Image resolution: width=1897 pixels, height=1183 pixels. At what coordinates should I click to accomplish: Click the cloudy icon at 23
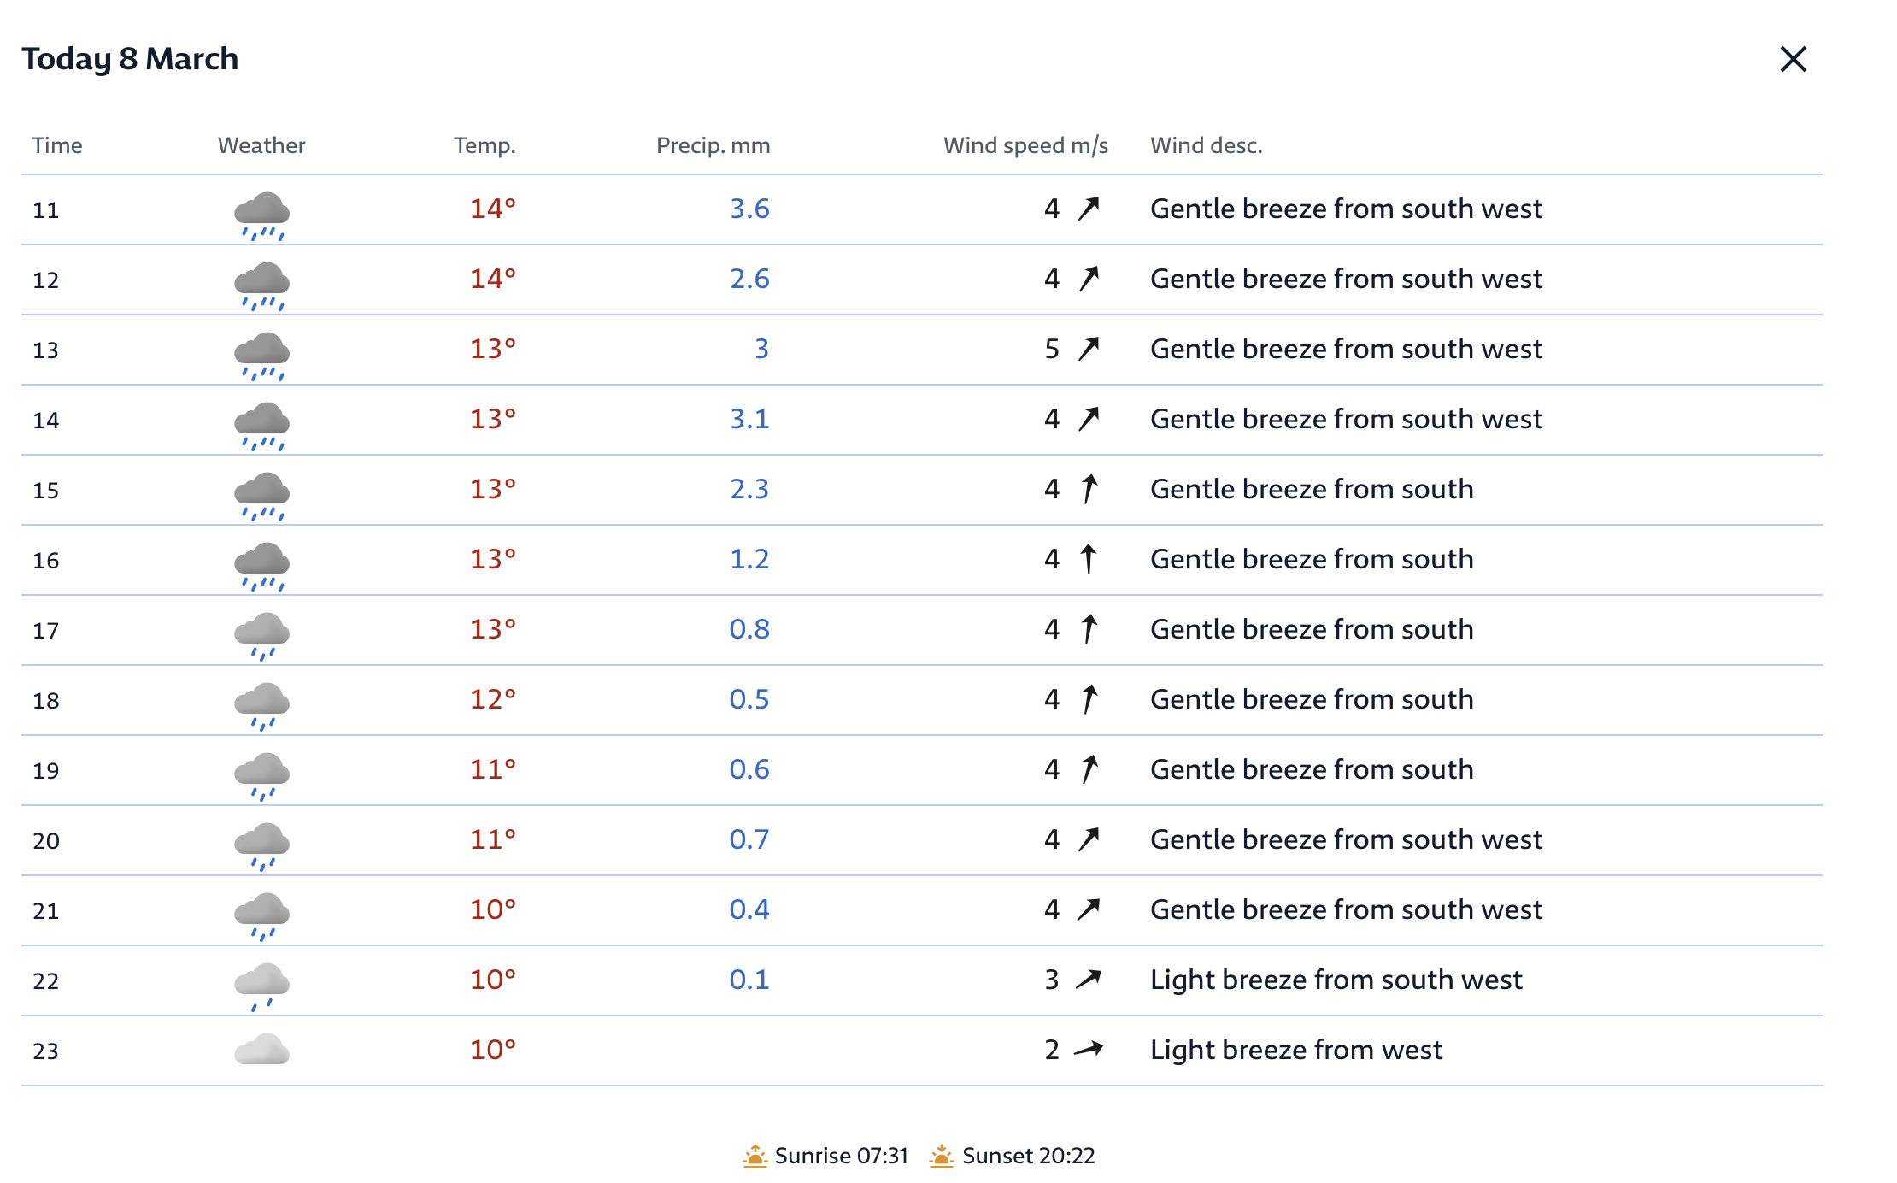[261, 1050]
